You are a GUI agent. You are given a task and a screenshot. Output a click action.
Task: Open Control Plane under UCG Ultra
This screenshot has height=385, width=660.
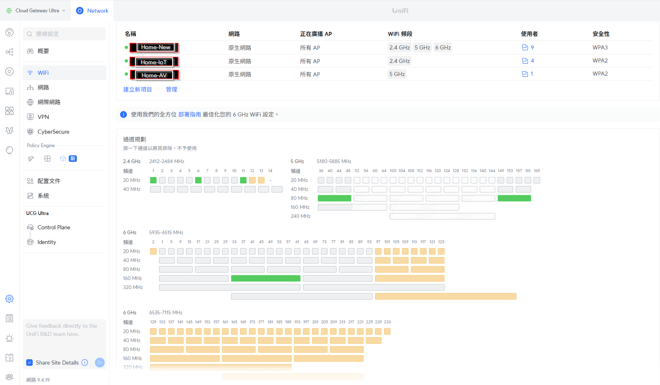click(65, 227)
